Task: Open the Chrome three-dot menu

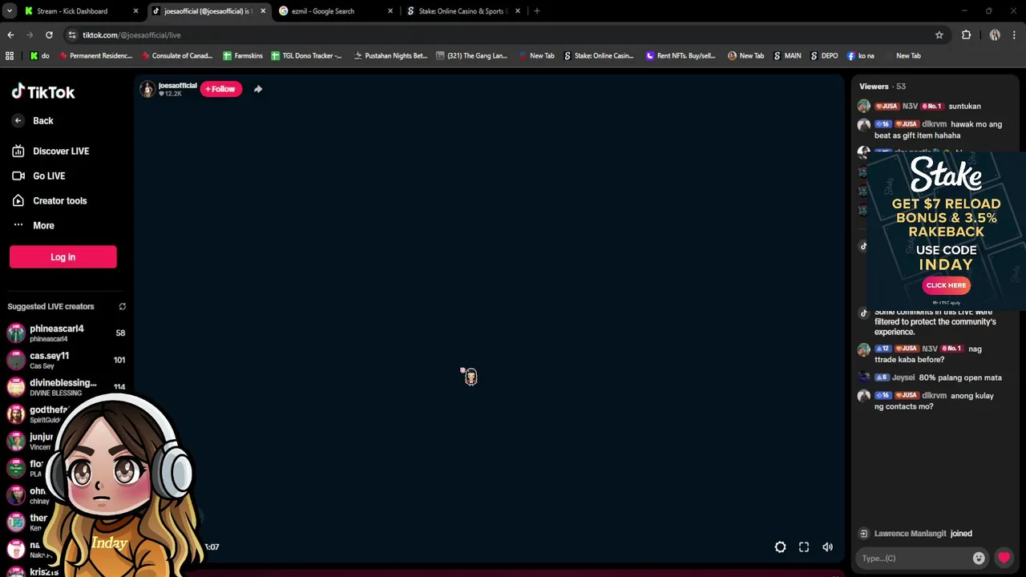Action: (1015, 35)
